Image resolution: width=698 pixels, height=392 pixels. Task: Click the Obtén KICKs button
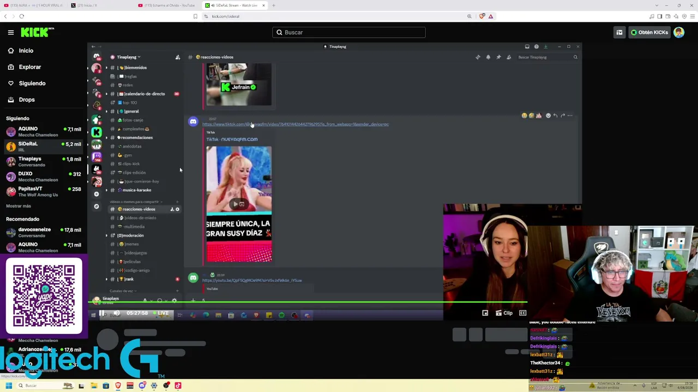[x=649, y=33]
